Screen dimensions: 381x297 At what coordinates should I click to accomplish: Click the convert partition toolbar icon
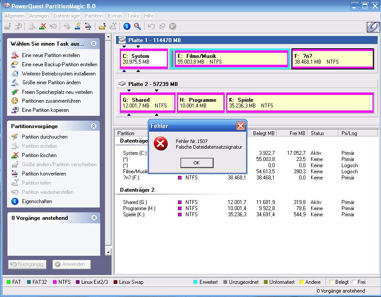coord(88,26)
